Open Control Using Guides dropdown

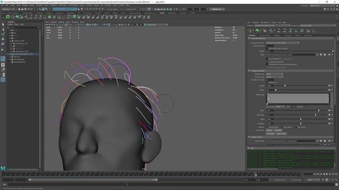point(274,77)
